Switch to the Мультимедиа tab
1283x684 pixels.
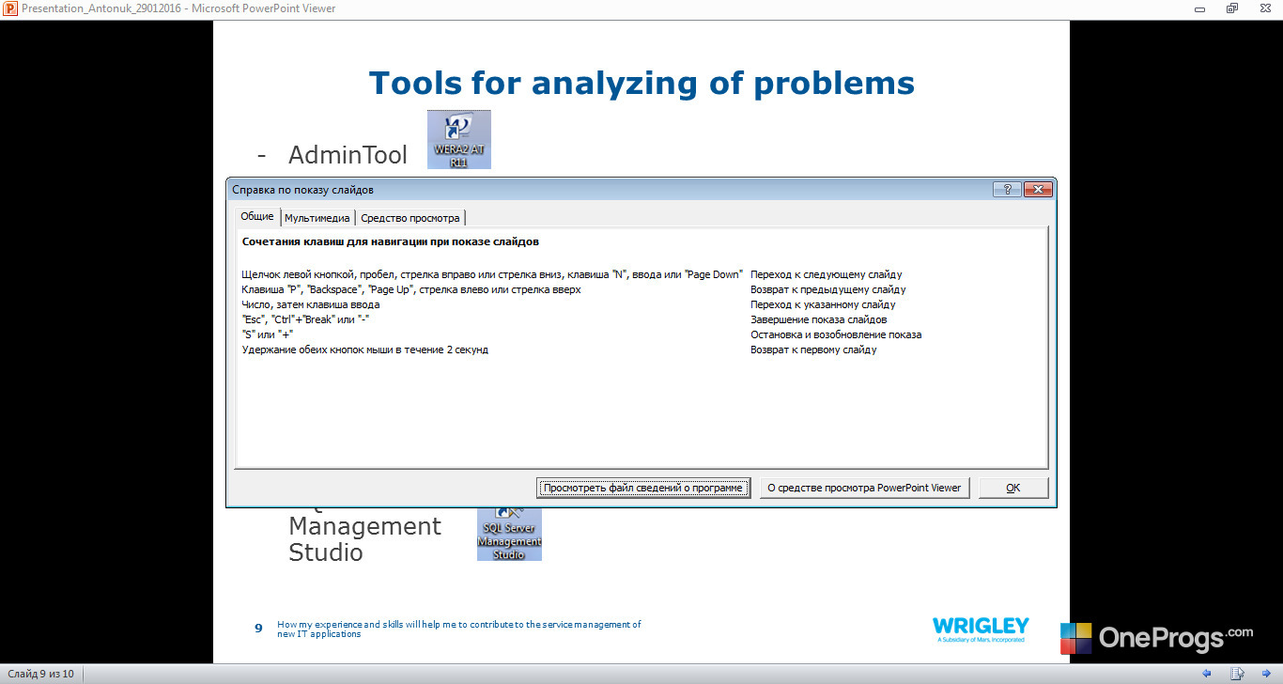[317, 218]
